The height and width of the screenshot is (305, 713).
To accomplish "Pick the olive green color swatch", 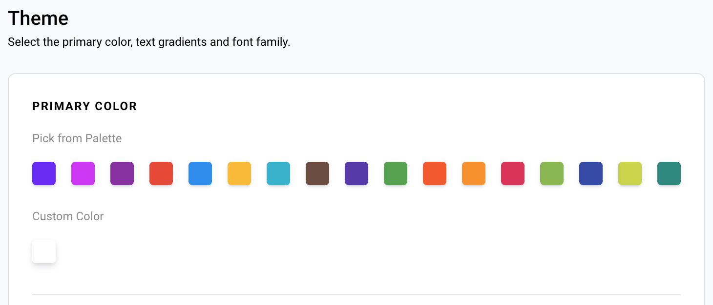I will pos(552,173).
